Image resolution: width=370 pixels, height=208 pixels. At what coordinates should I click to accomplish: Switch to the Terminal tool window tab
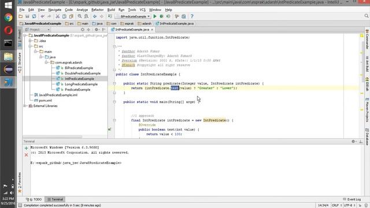click(55, 199)
